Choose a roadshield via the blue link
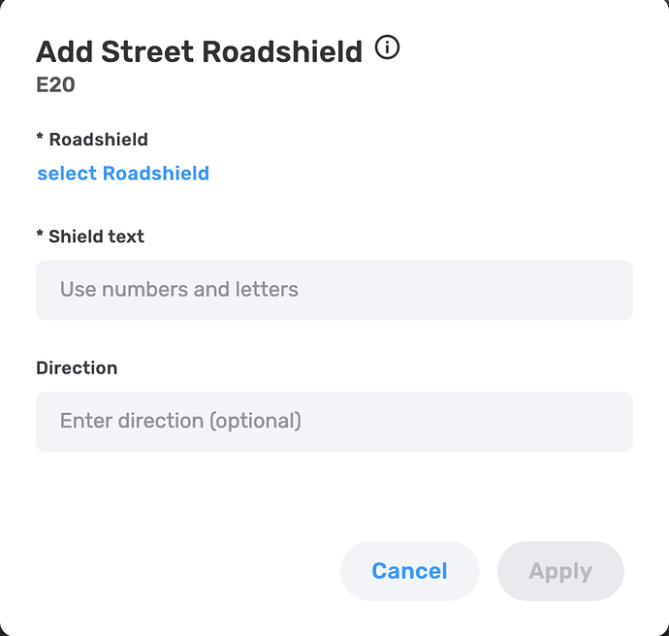Screen dimensions: 669x636 coord(123,174)
